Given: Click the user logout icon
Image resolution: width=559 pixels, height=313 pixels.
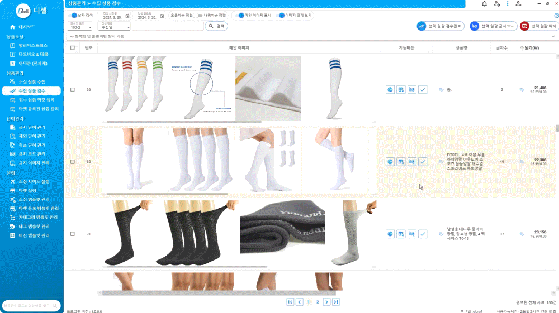Looking at the screenshot, I should click(518, 4).
